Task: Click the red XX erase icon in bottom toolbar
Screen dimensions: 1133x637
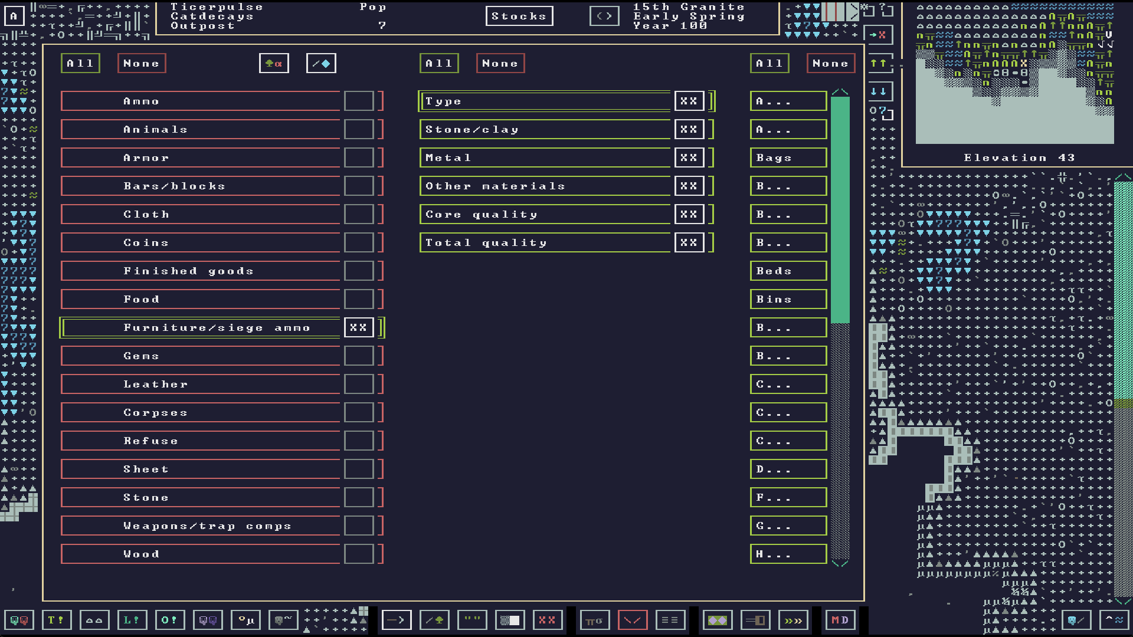Action: pos(547,620)
